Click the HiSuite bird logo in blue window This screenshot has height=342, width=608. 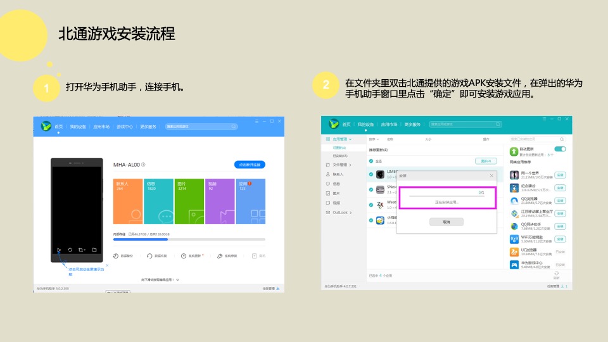click(x=46, y=126)
